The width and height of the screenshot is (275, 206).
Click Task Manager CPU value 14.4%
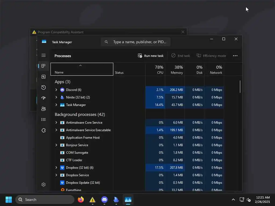click(159, 105)
